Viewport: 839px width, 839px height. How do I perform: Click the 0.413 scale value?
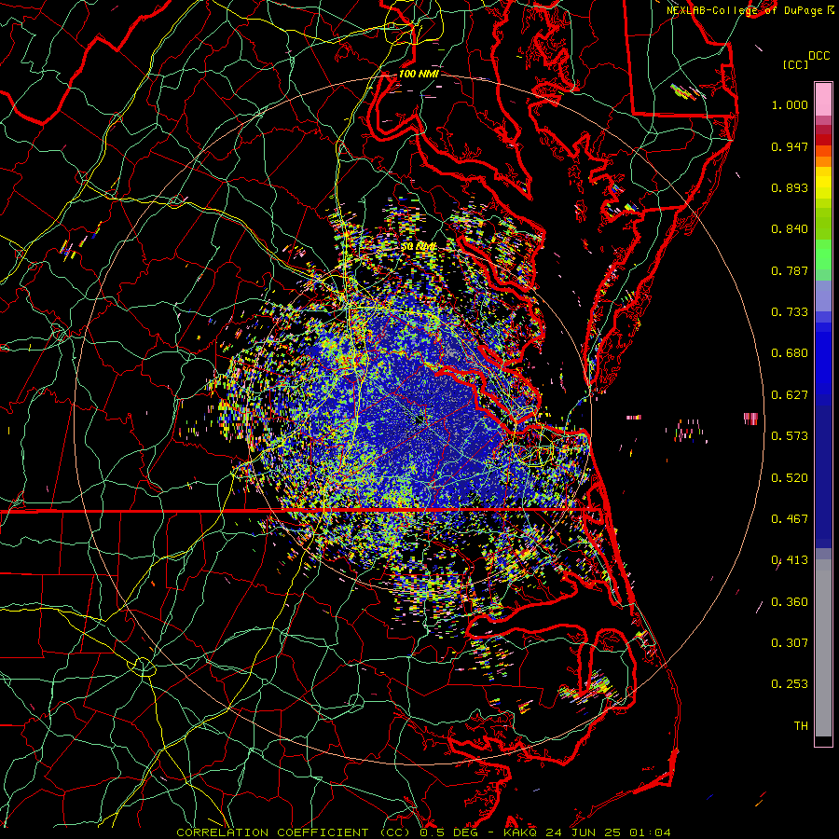[790, 560]
